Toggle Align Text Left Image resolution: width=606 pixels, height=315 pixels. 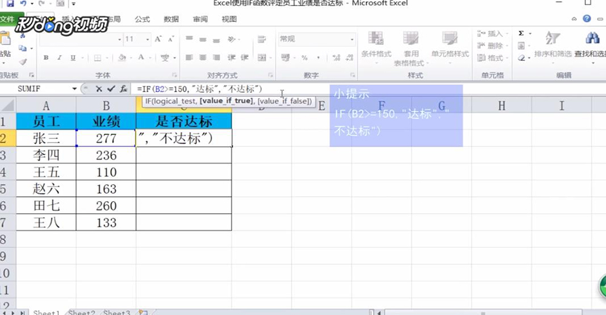tap(189, 58)
